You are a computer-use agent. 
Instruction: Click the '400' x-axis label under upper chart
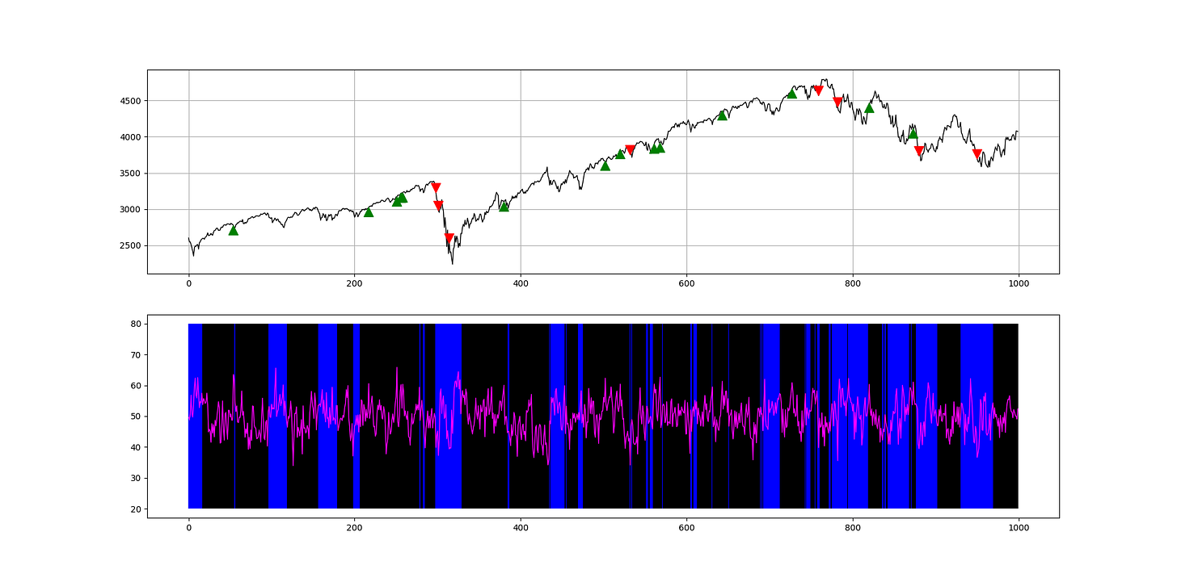(521, 284)
